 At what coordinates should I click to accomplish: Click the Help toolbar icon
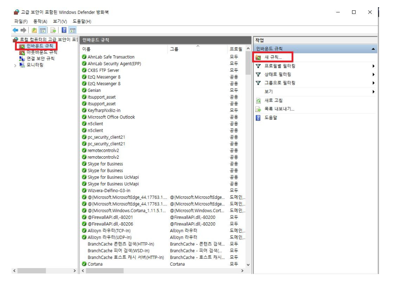coord(64,30)
